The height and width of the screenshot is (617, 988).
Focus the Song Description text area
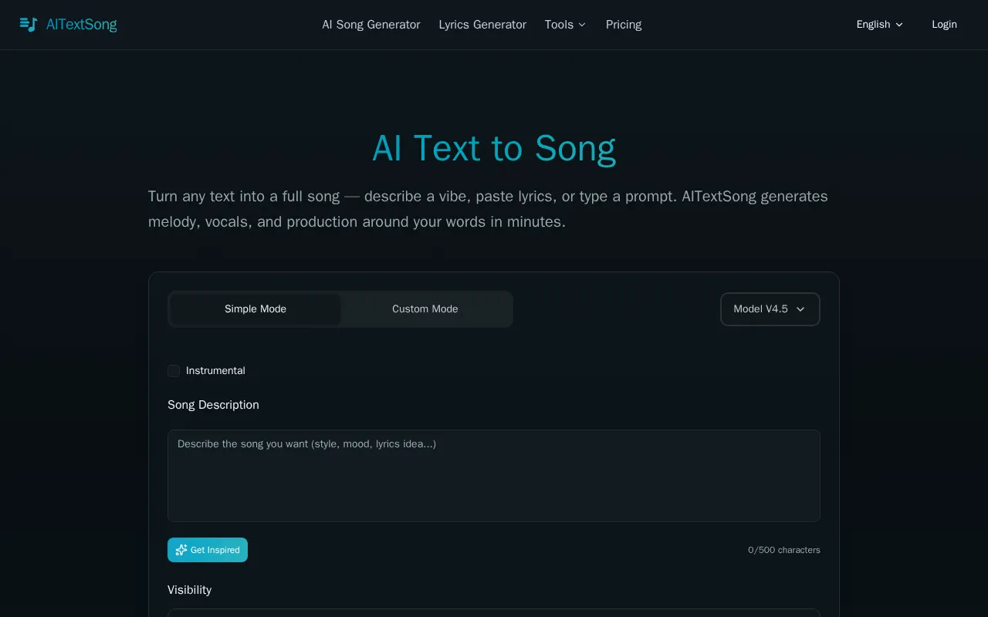pos(494,476)
